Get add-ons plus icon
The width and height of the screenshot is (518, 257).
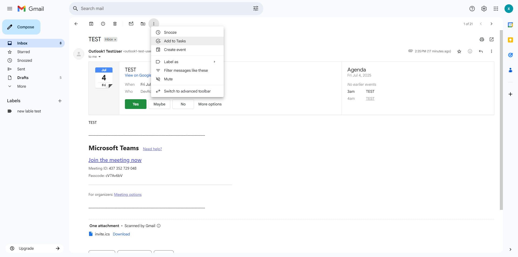tap(510, 94)
